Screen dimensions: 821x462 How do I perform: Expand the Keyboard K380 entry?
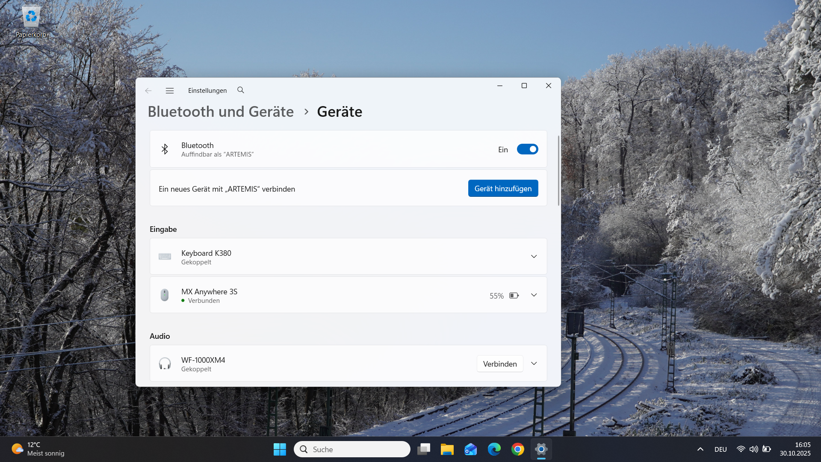coord(534,256)
